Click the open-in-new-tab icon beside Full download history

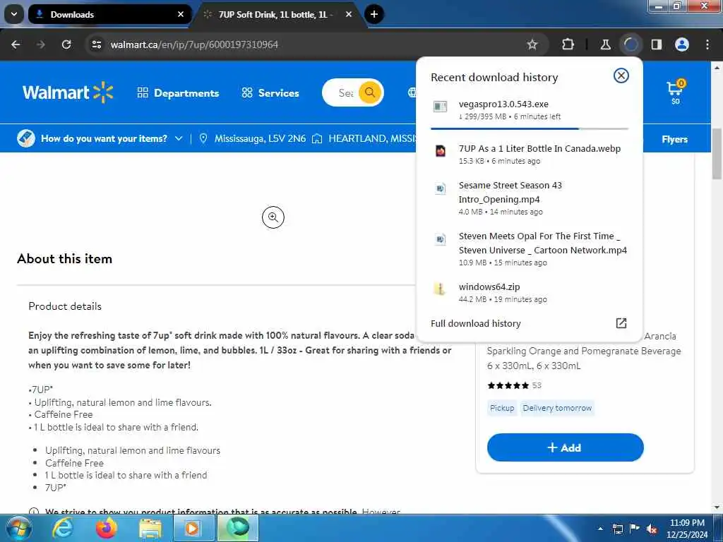(x=621, y=323)
